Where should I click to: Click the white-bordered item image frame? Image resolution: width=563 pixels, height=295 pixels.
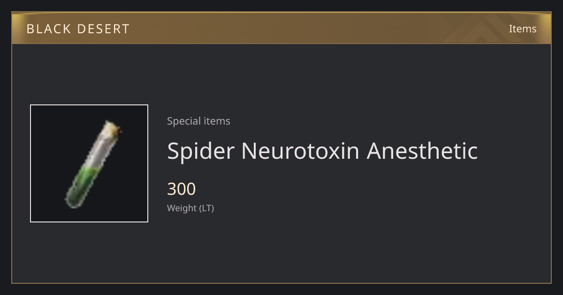pos(89,163)
